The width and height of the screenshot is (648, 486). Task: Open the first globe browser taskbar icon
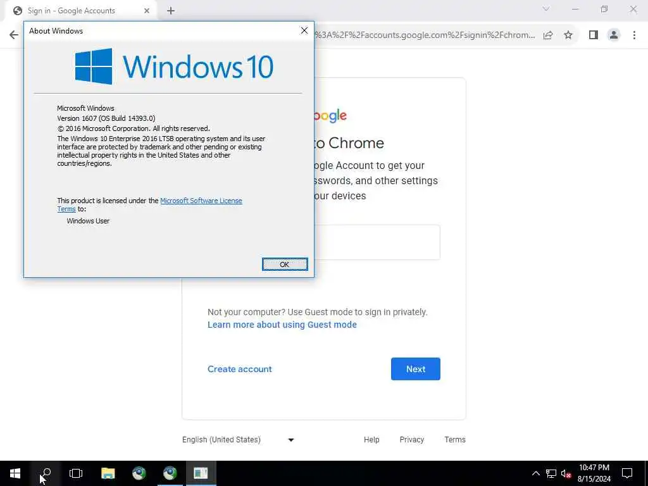(139, 473)
